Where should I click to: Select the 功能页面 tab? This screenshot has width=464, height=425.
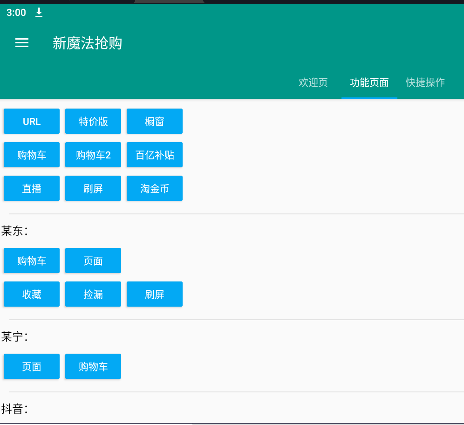click(369, 82)
